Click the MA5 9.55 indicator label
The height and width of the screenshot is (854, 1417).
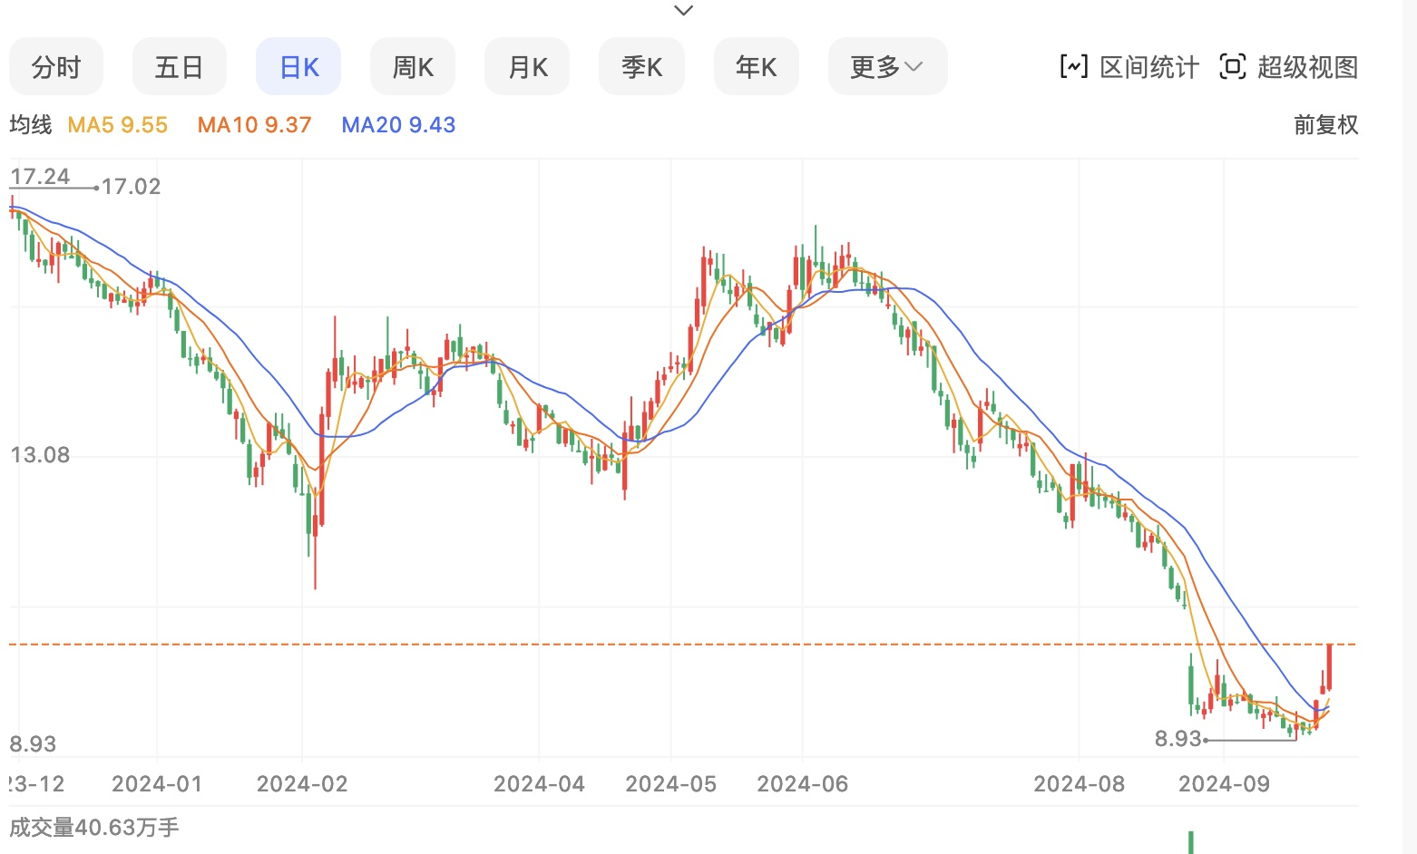(x=118, y=125)
